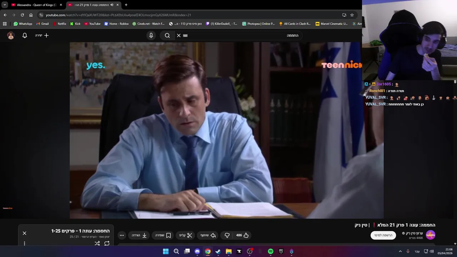Open the Kick bookmark
Screen dimensions: 457x257
point(75,24)
